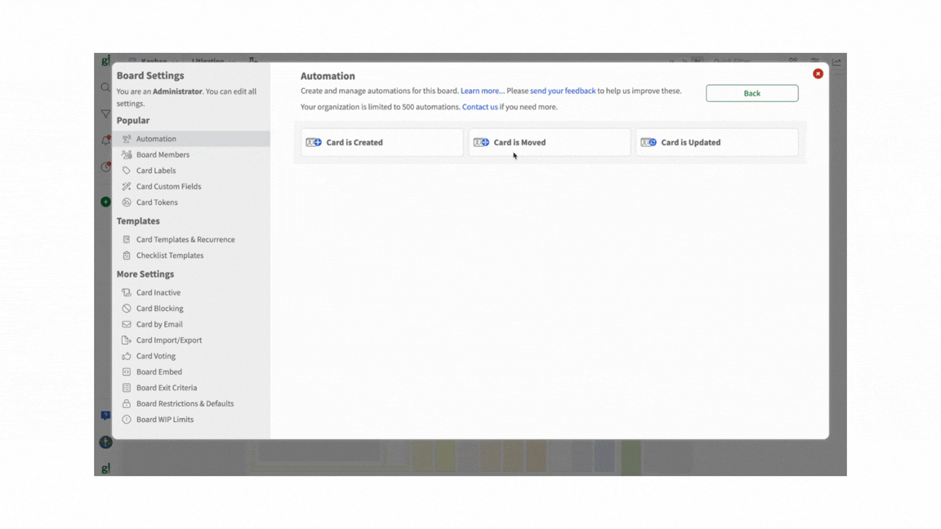Click the Card Tokens icon
This screenshot has width=941, height=529.
[127, 202]
